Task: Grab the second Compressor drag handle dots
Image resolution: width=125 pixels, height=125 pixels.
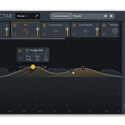Action: click(85, 36)
